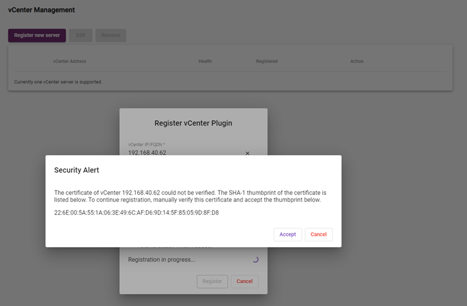Click the registration progress spinner
Image resolution: width=467 pixels, height=306 pixels.
[x=256, y=259]
